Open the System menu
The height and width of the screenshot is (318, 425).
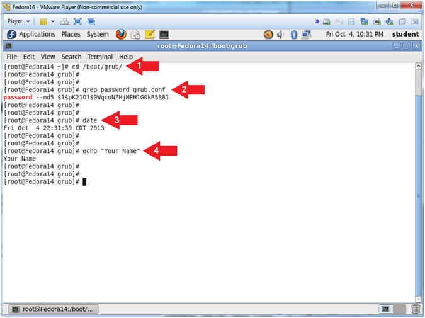pos(98,35)
